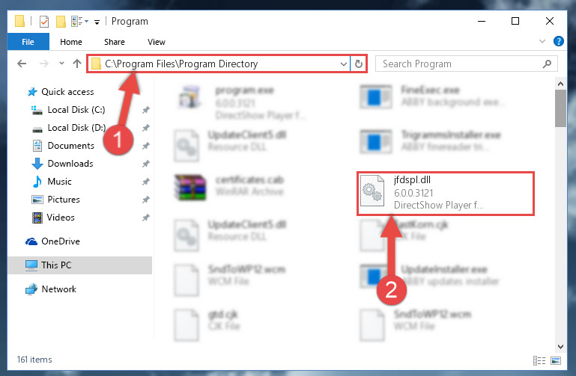This screenshot has width=576, height=376.
Task: Click the search magnifier icon
Action: [547, 64]
